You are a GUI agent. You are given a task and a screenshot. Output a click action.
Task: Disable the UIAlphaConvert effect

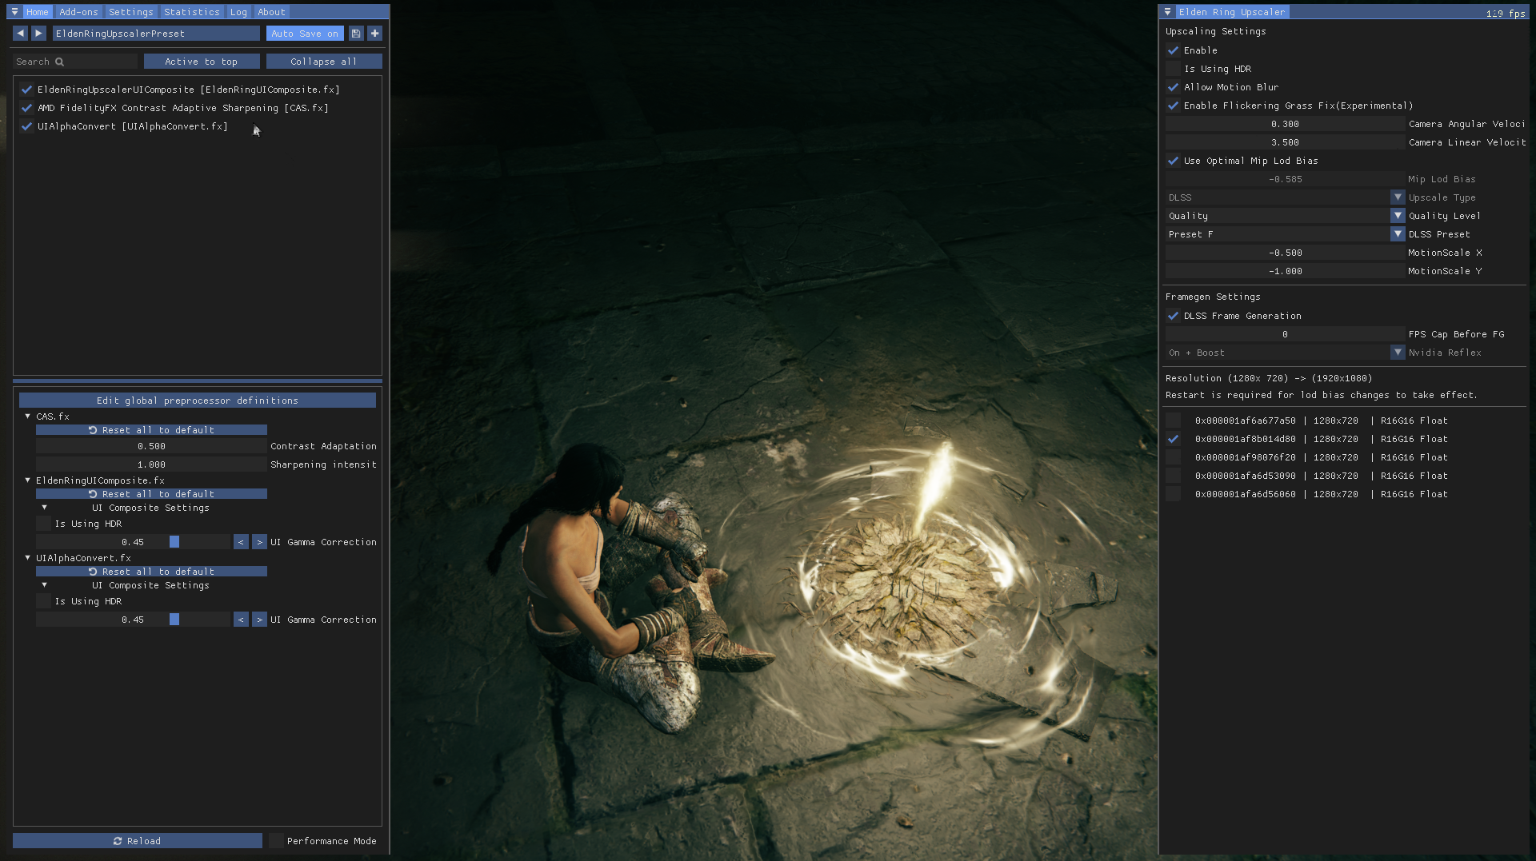(27, 126)
